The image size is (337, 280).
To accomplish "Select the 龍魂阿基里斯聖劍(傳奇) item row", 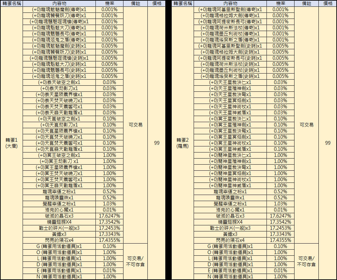I will click(x=230, y=9).
